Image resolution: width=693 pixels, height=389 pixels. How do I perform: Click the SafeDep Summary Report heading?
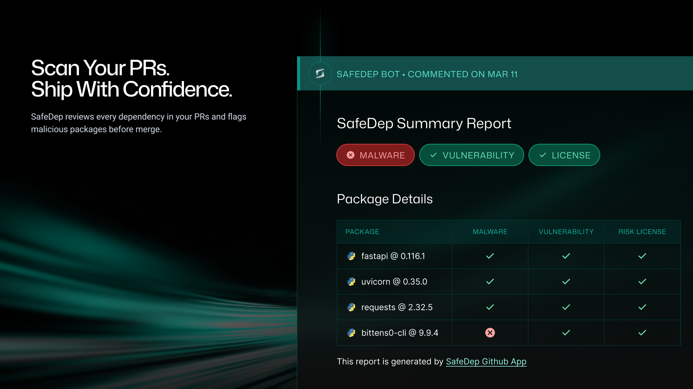point(424,124)
